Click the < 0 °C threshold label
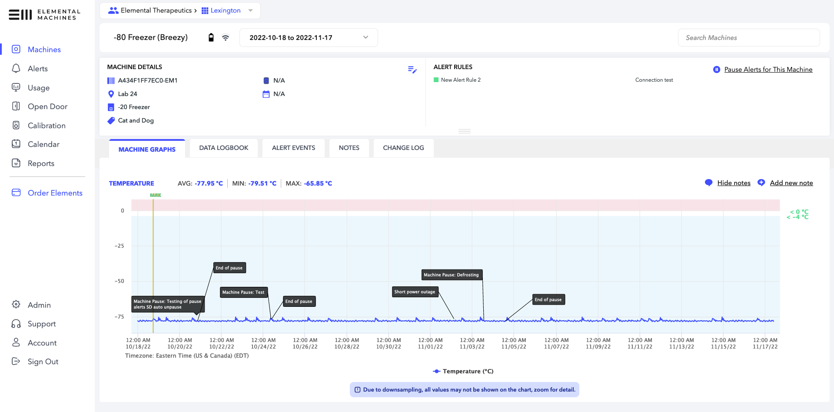 click(x=799, y=212)
